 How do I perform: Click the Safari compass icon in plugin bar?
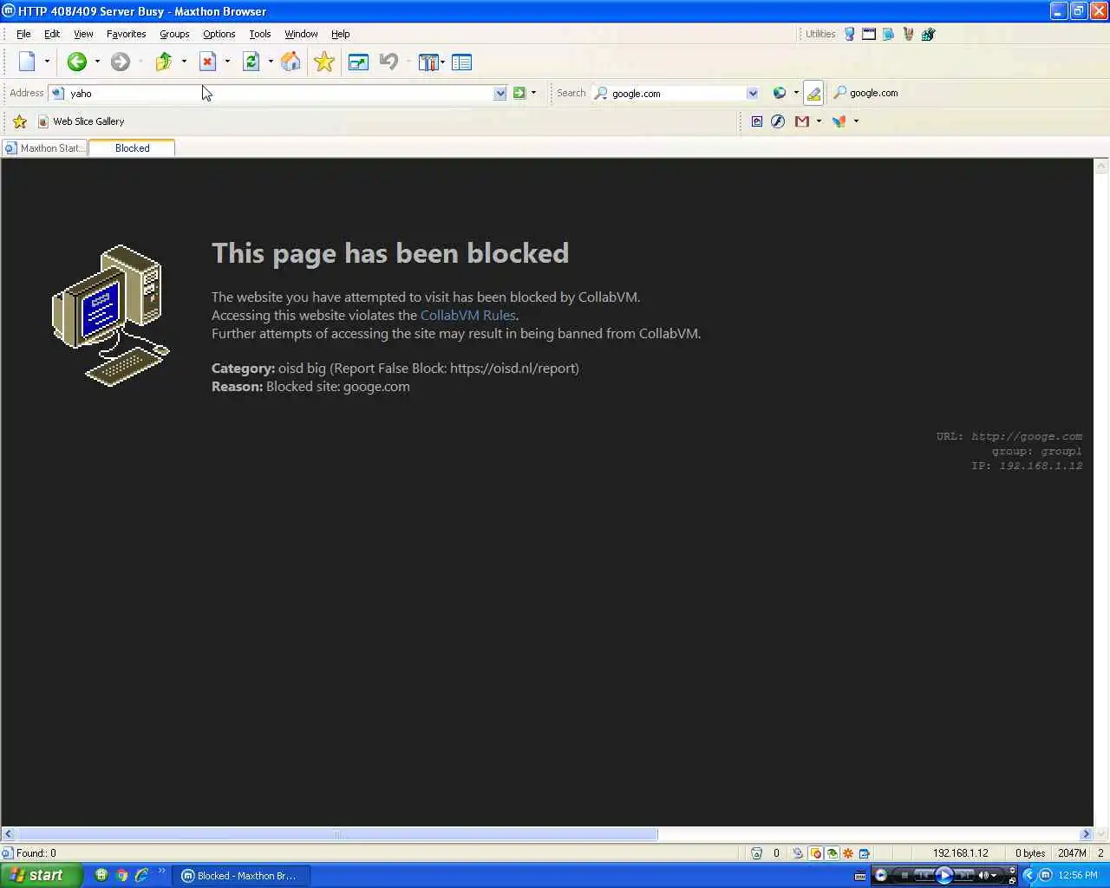[778, 121]
